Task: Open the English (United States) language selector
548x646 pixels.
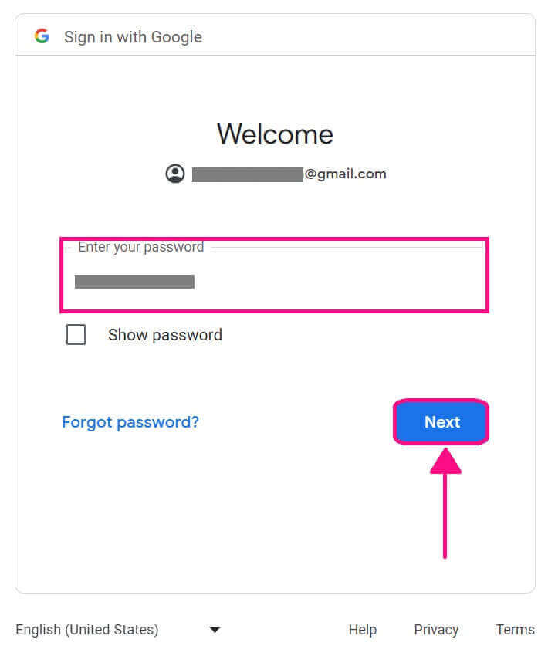Action: click(87, 630)
